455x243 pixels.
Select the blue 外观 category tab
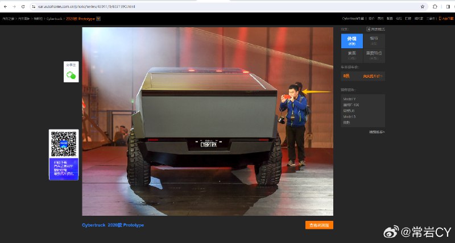tap(352, 41)
